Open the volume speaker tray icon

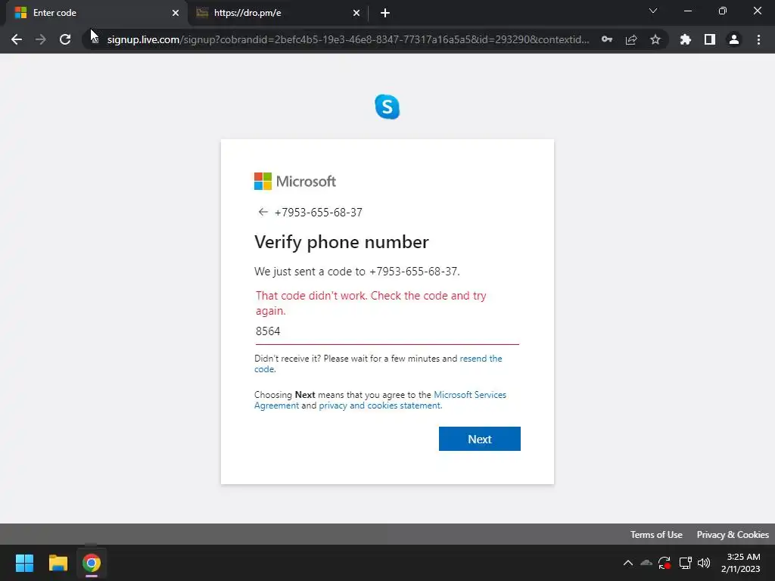pos(704,563)
